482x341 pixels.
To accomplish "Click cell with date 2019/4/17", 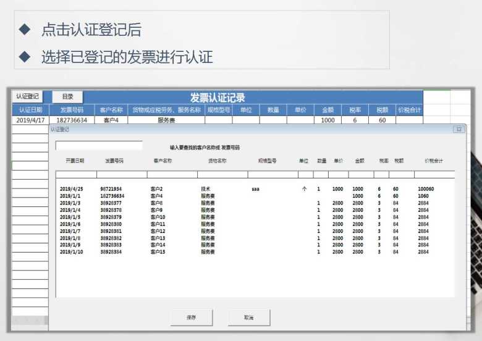I will [x=30, y=120].
